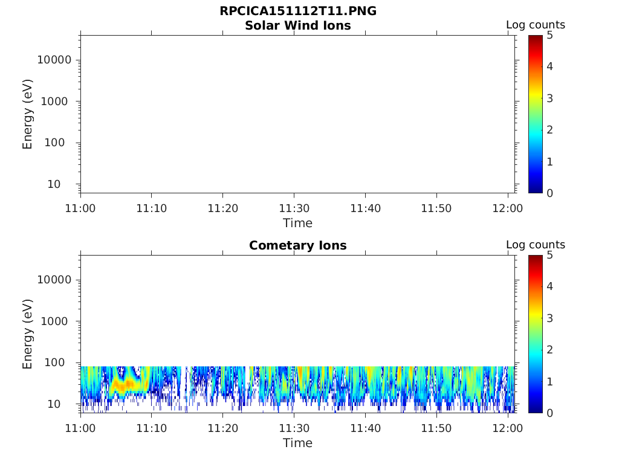Click the RPCICA151112T11.PNG figure title
Image resolution: width=619 pixels, height=464 pixels.
coord(298,11)
